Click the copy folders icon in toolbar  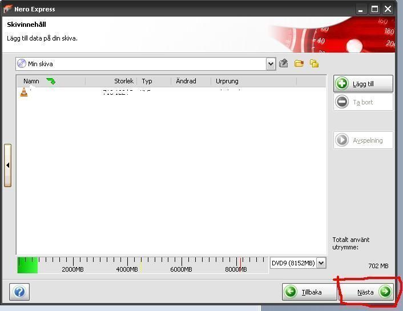[314, 63]
